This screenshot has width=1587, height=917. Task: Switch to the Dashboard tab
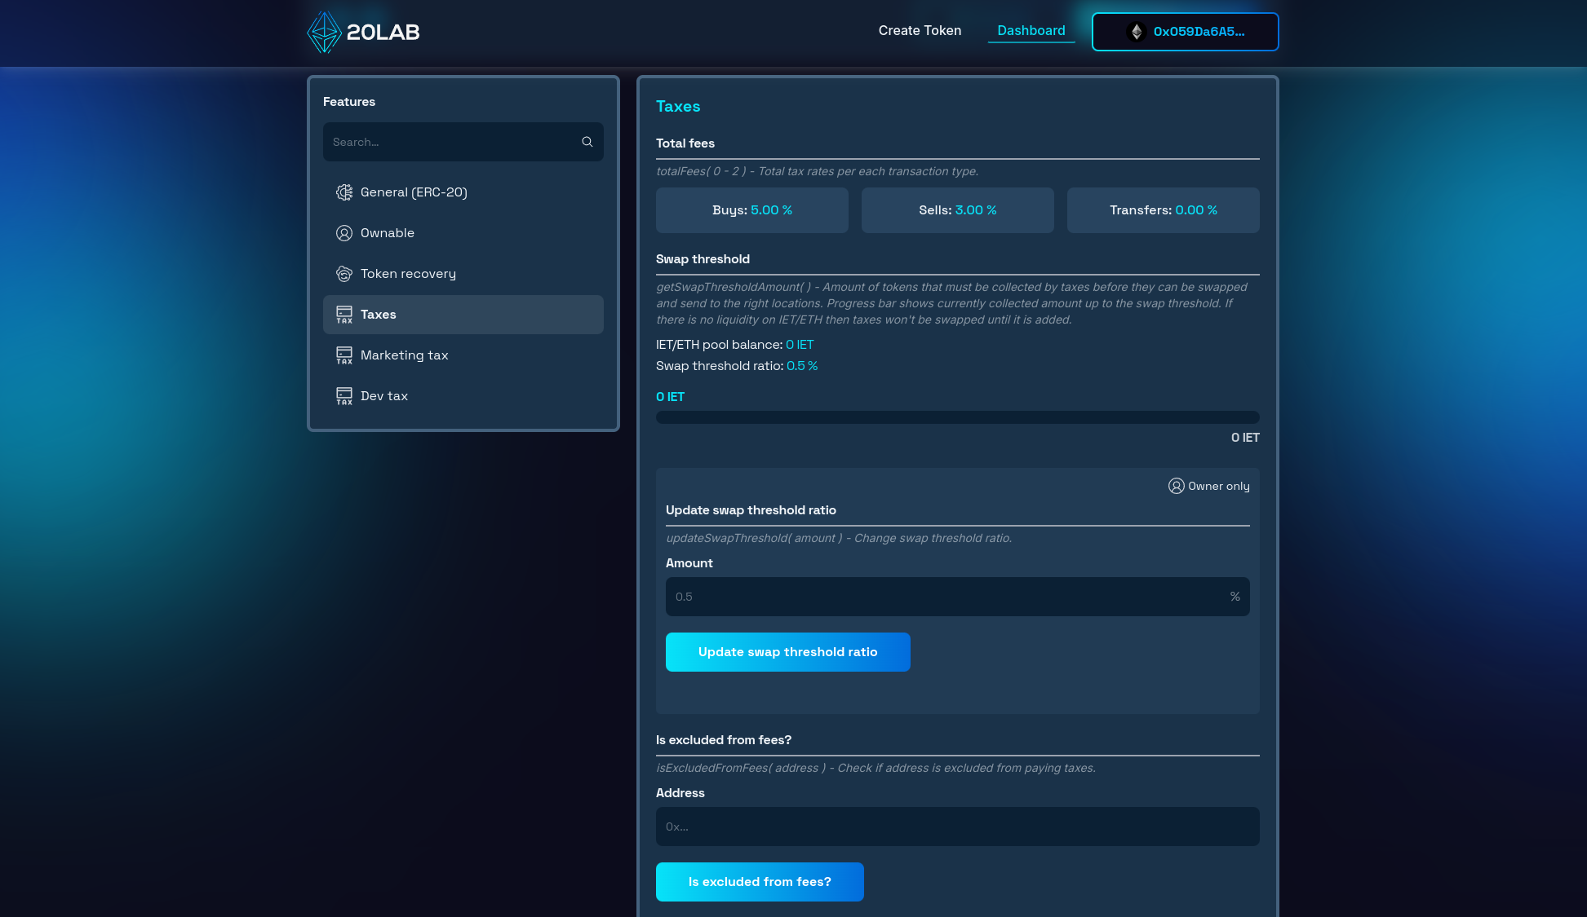click(x=1031, y=31)
